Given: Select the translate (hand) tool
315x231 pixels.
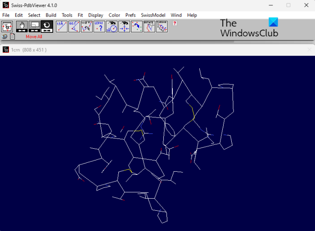Looking at the screenshot, I should [x=22, y=27].
